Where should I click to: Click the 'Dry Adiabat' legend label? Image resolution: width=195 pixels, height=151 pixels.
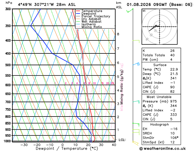tap(91, 19)
